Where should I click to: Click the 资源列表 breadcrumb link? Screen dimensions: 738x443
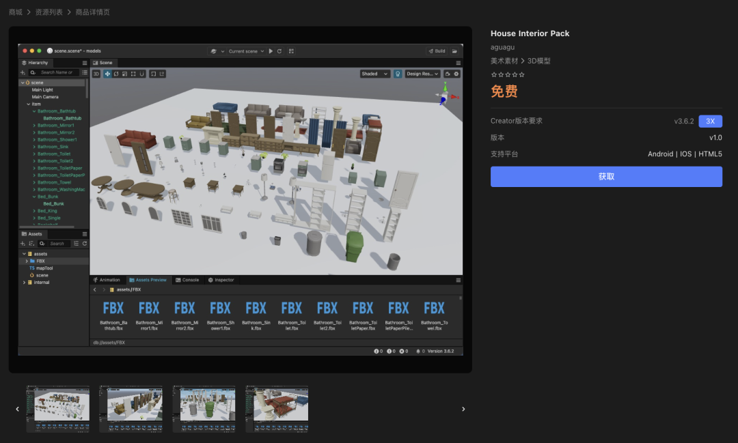(x=49, y=12)
